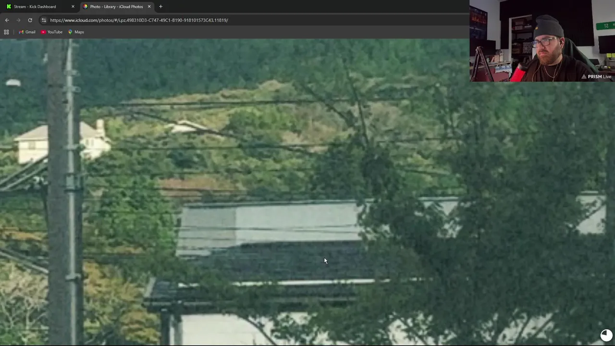View site information icon in address bar

click(44, 20)
